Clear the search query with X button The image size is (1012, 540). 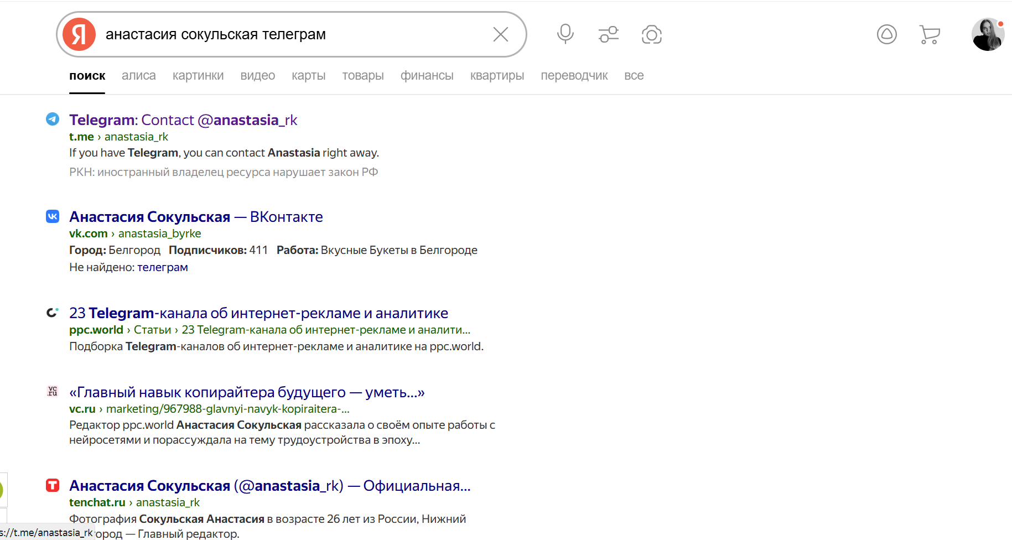click(x=500, y=34)
